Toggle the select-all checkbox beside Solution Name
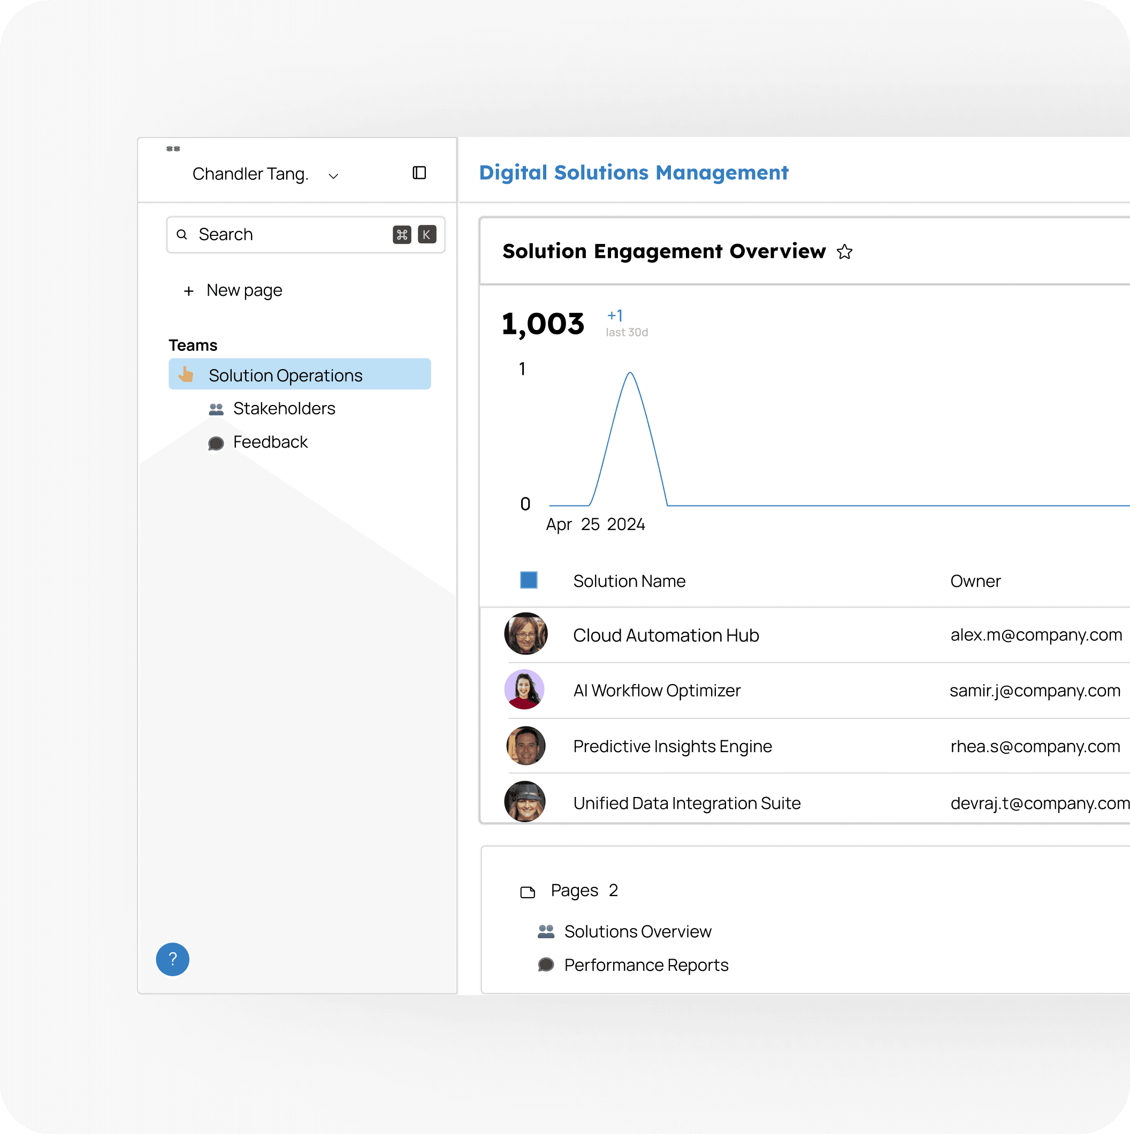The width and height of the screenshot is (1130, 1134). tap(528, 580)
